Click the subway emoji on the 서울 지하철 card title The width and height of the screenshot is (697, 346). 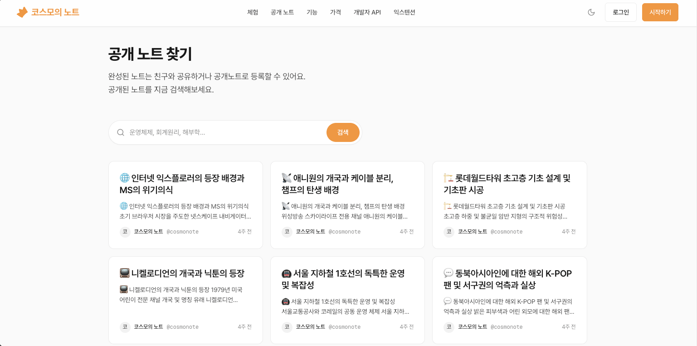coord(287,273)
